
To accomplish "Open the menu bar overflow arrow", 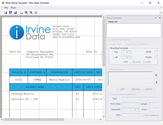I will [x=161, y=8].
